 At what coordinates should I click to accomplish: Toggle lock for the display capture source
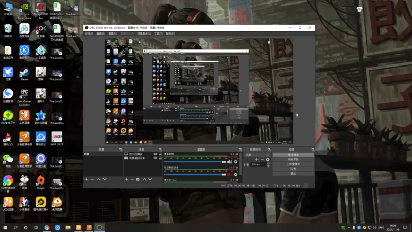[x=160, y=154]
